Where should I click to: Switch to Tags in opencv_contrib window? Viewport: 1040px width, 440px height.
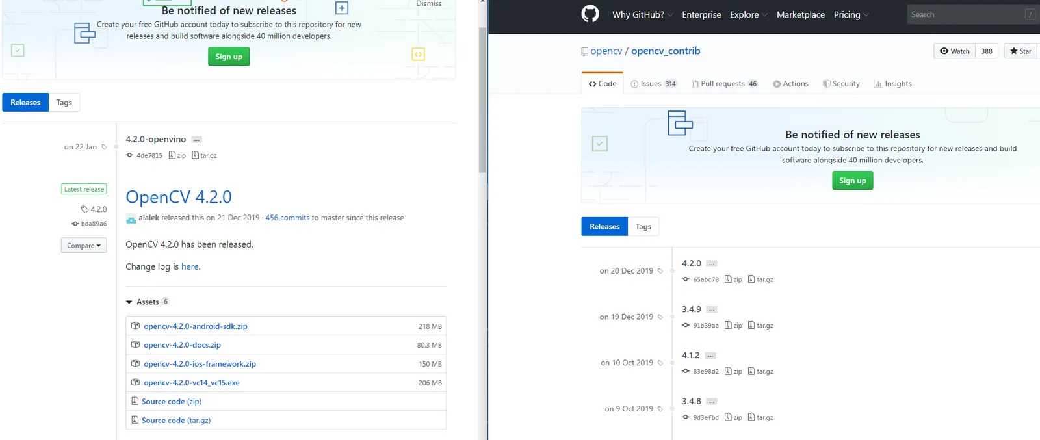(x=643, y=226)
